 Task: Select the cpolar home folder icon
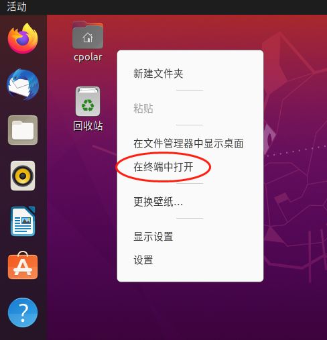tap(88, 35)
